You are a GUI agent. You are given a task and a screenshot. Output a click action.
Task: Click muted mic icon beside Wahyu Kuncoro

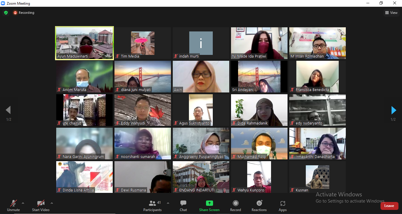[234, 190]
